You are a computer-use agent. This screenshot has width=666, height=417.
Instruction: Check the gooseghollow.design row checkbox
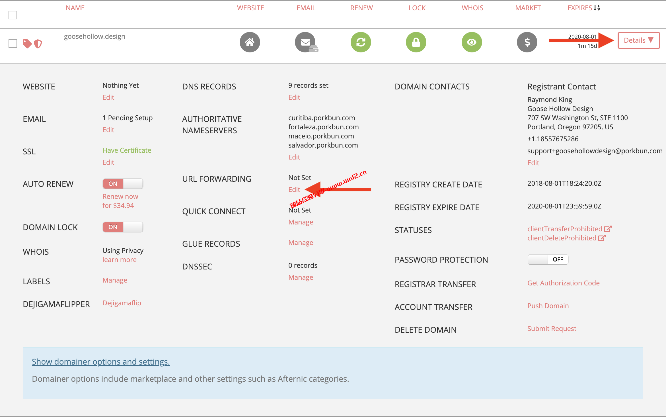click(x=13, y=44)
